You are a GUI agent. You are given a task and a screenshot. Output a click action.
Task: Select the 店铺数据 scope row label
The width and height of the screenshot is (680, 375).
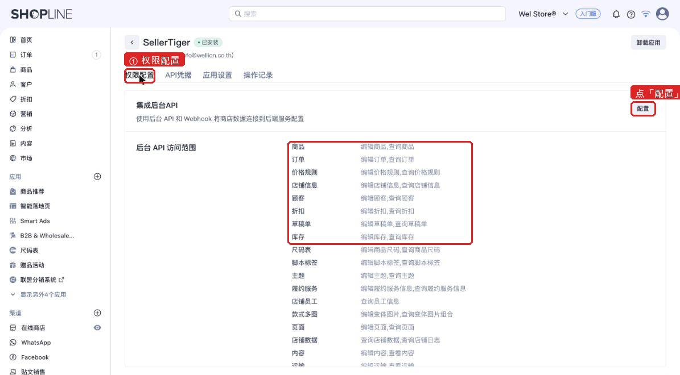pyautogui.click(x=304, y=340)
